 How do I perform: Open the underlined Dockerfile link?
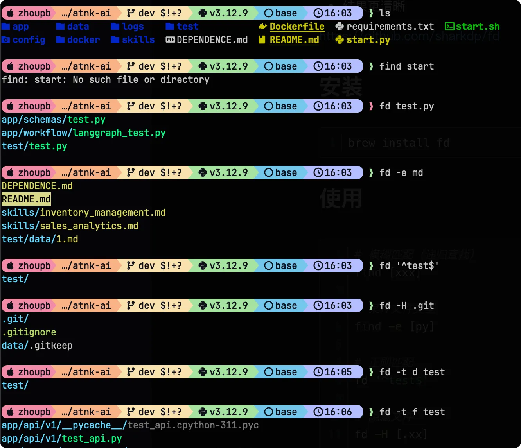[297, 27]
